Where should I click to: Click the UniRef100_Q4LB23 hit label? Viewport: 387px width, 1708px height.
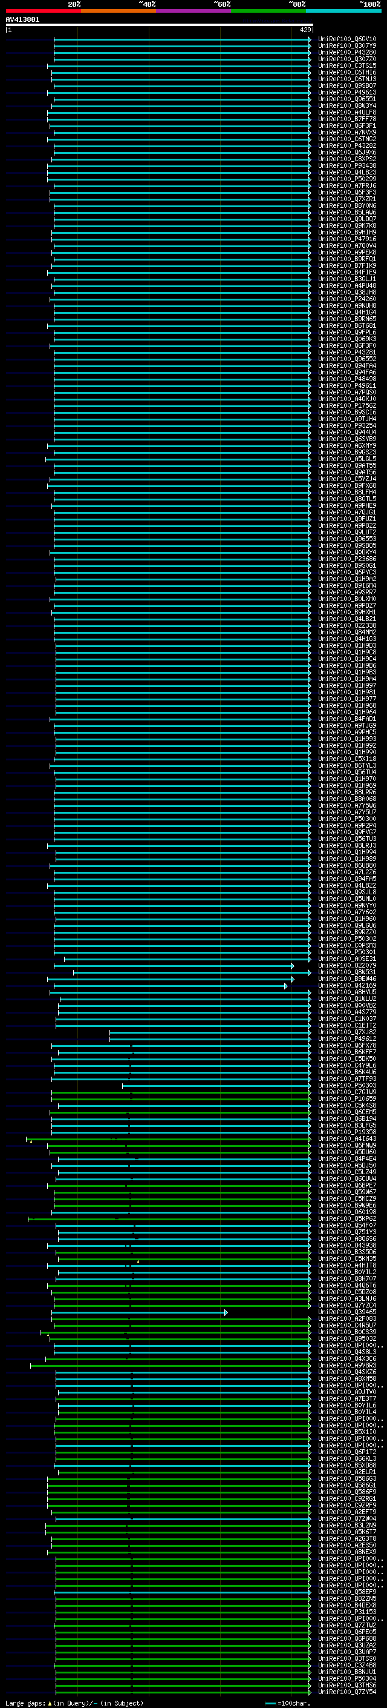point(347,173)
